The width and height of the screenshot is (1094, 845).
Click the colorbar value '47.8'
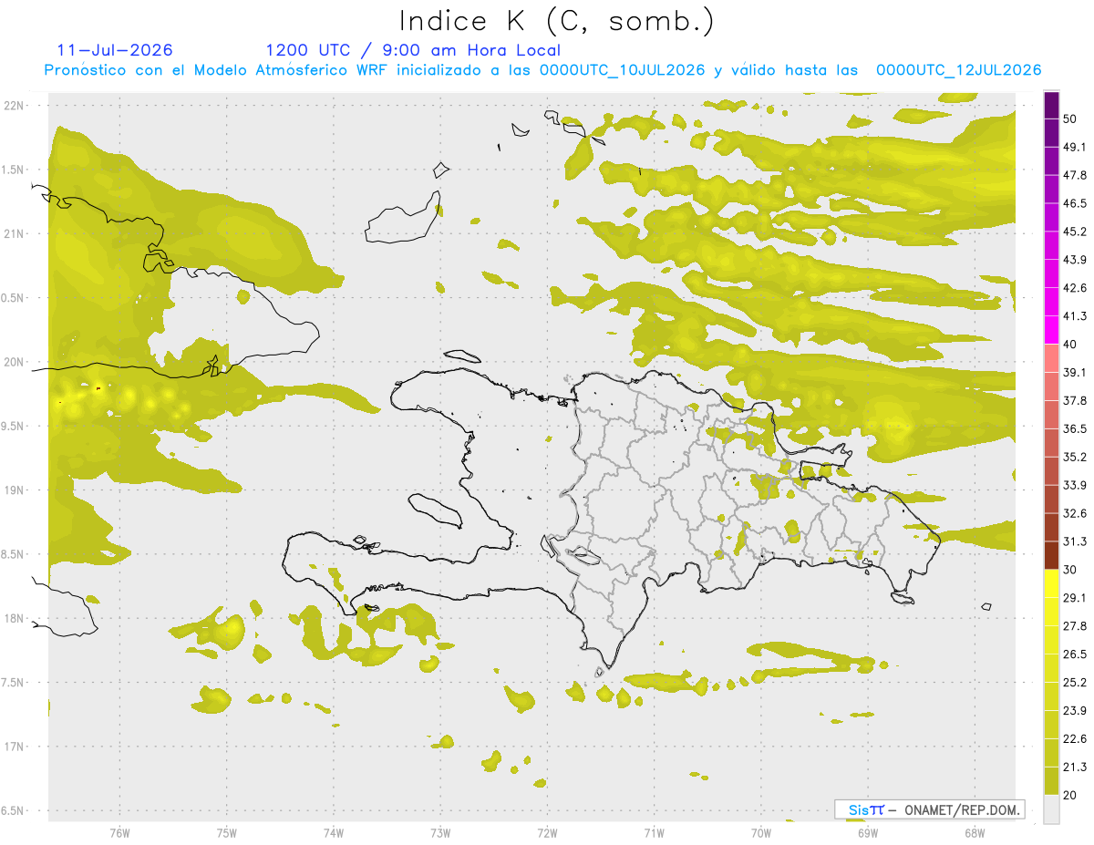pos(1076,175)
